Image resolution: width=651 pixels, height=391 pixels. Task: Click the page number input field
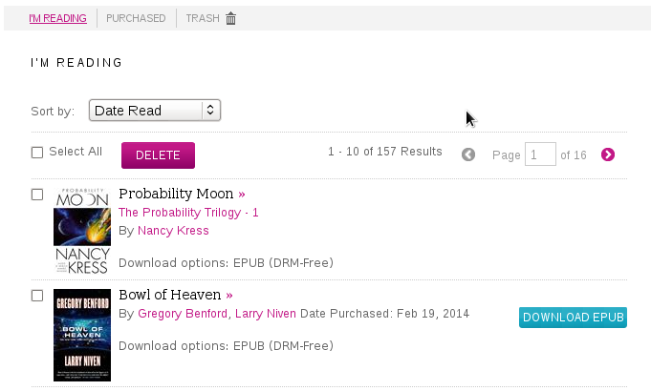click(x=540, y=154)
